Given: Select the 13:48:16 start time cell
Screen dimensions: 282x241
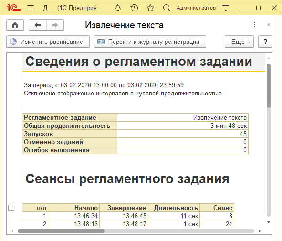Looking at the screenshot, I should (74, 224).
